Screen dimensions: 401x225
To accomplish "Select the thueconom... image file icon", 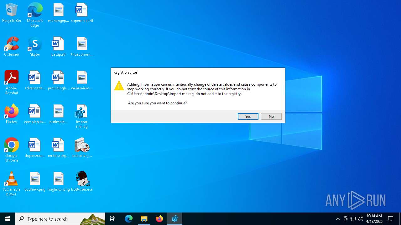I will click(x=82, y=47).
